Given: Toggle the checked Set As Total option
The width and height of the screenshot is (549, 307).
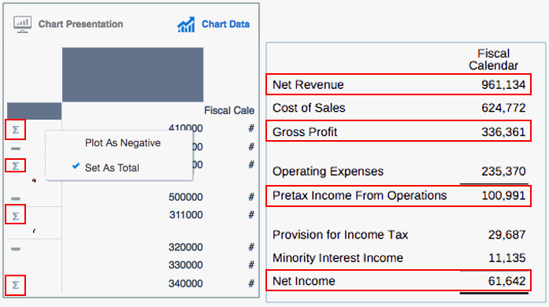Looking at the screenshot, I should [112, 168].
